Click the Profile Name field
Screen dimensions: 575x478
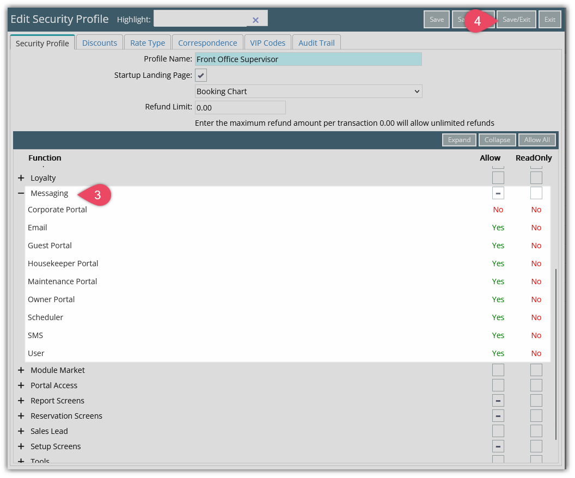[x=308, y=59]
